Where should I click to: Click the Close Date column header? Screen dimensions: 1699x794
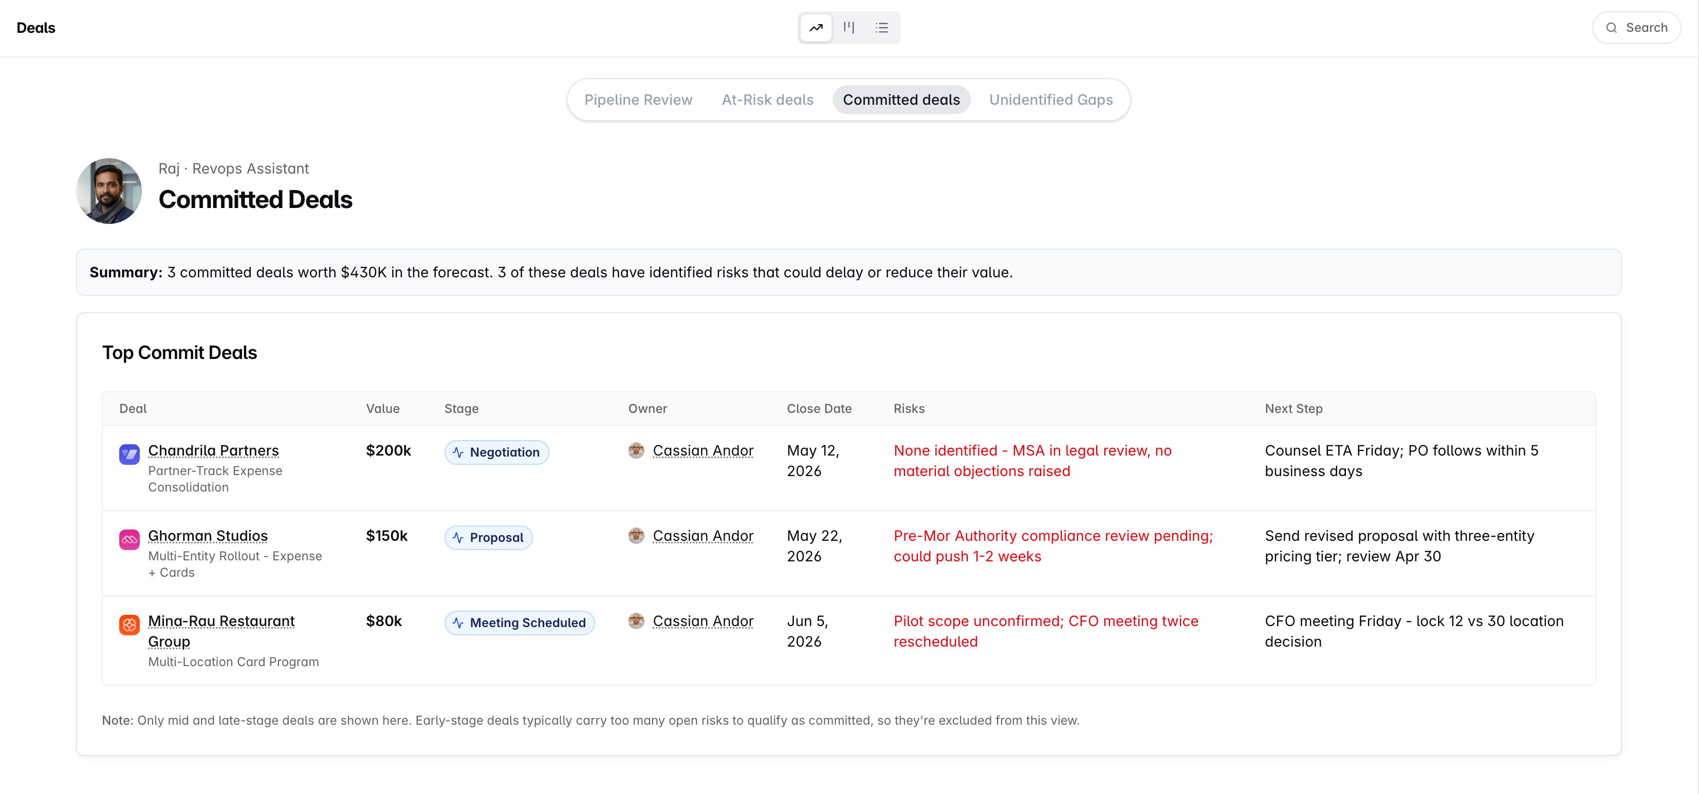[819, 408]
